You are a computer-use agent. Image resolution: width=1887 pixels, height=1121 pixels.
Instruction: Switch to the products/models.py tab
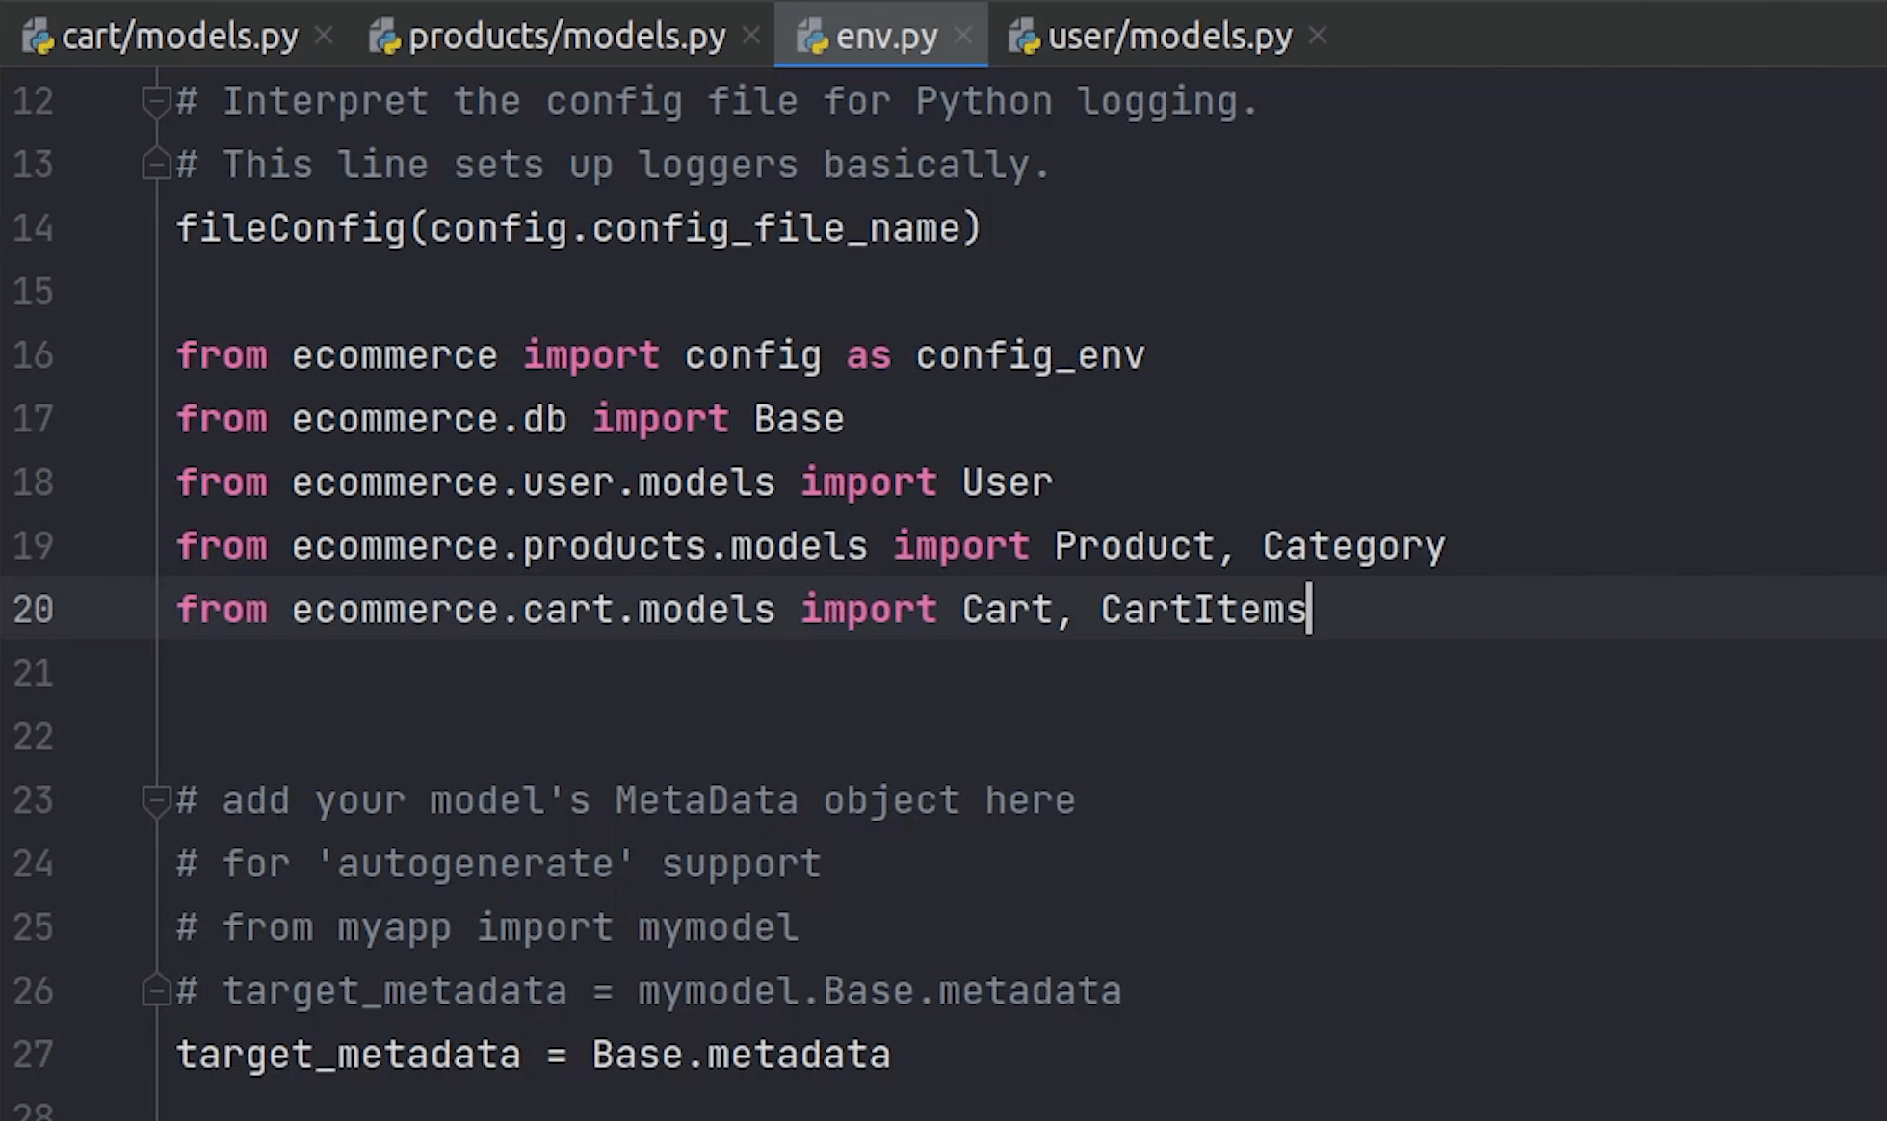pyautogui.click(x=566, y=37)
